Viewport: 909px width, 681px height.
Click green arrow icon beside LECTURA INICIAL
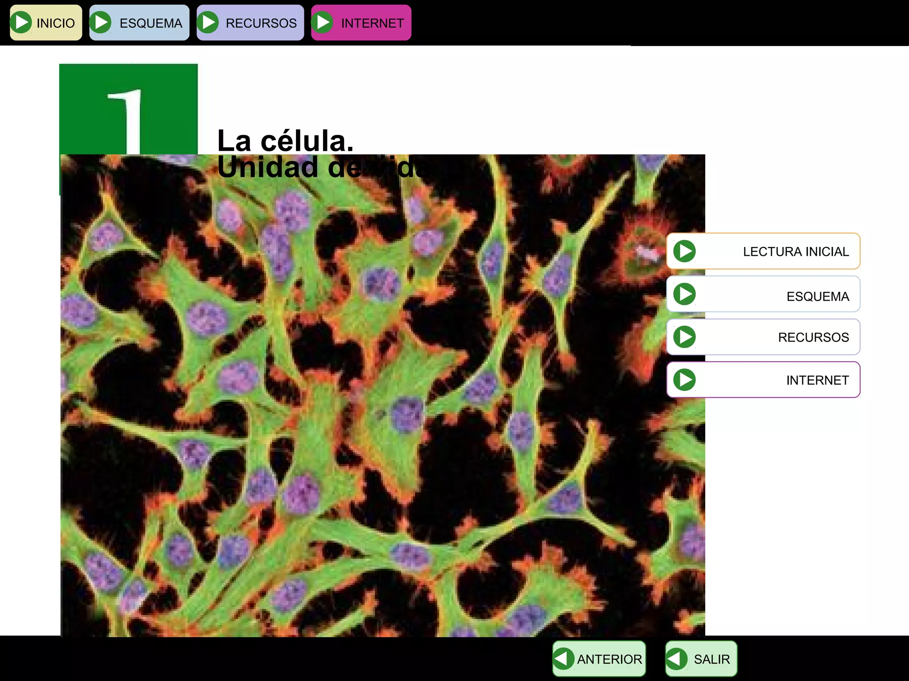coord(684,251)
